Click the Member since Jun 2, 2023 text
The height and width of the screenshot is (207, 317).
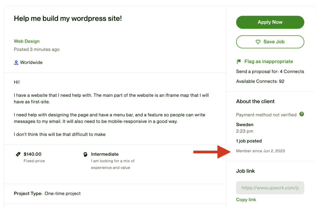[x=260, y=151]
